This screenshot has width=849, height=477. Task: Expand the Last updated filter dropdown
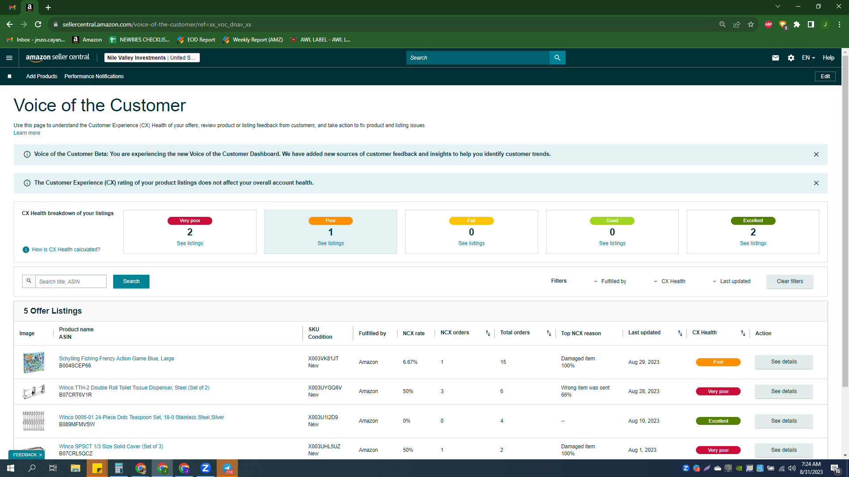[731, 282]
